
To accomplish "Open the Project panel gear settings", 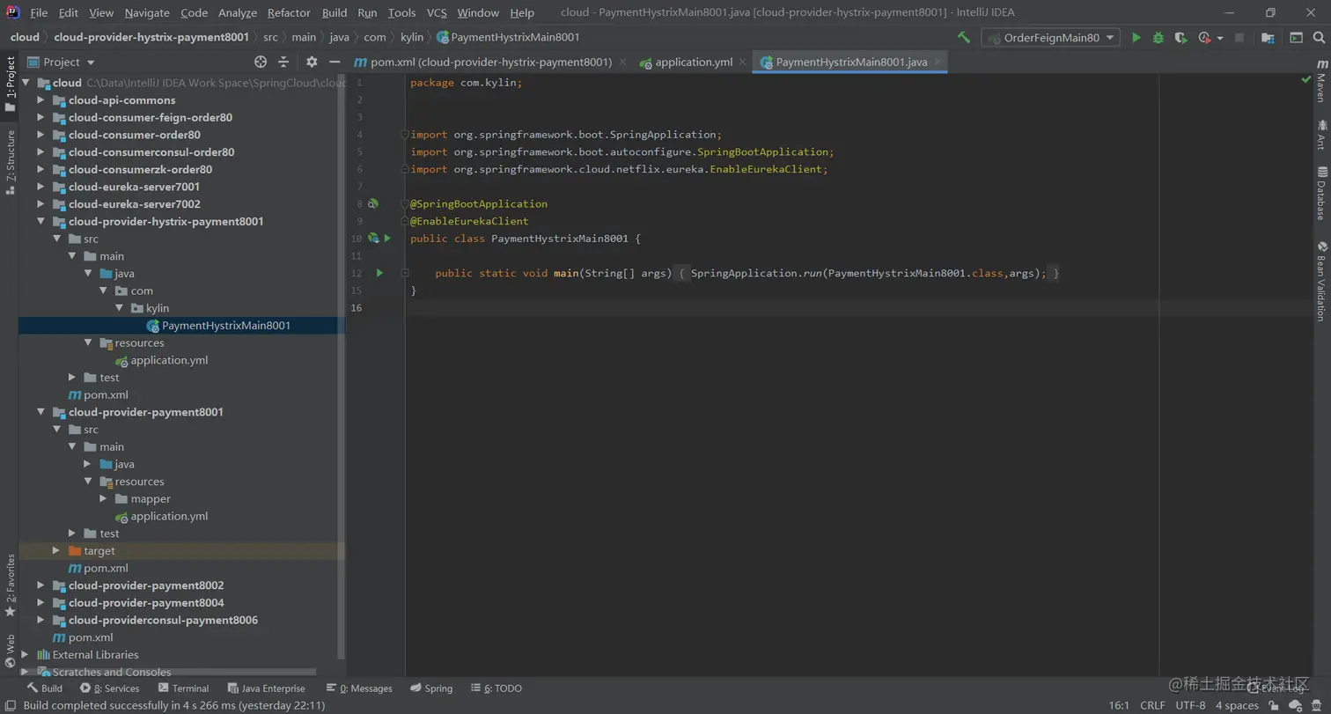I will pos(312,63).
